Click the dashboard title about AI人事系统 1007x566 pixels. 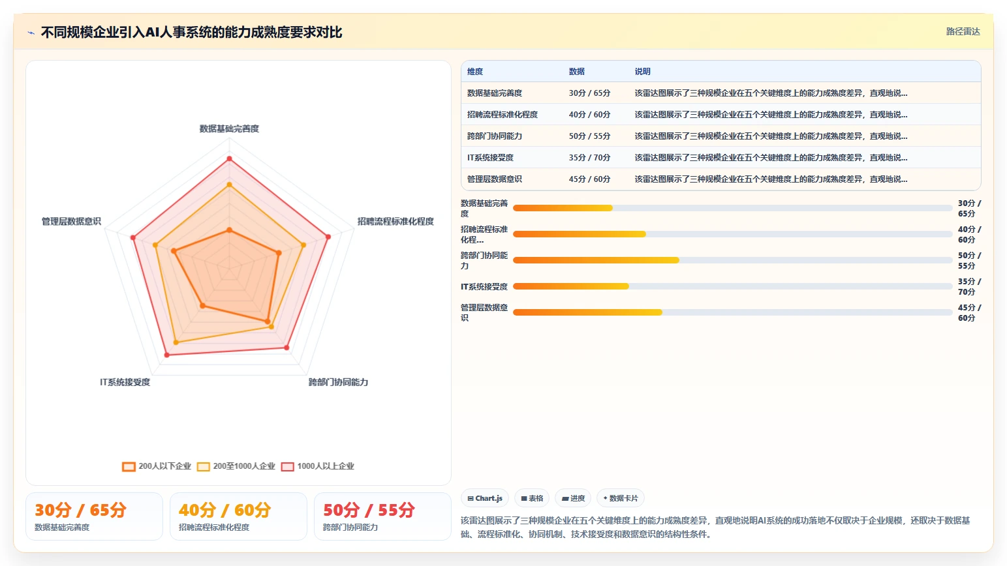point(191,33)
